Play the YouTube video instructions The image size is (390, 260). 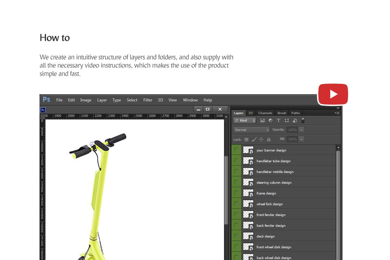(333, 94)
